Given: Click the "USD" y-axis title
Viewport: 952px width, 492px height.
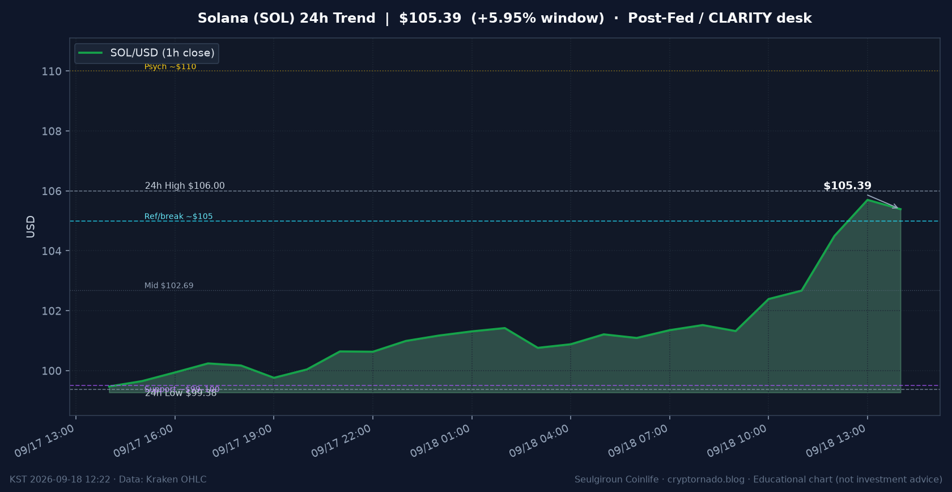Looking at the screenshot, I should click(31, 227).
